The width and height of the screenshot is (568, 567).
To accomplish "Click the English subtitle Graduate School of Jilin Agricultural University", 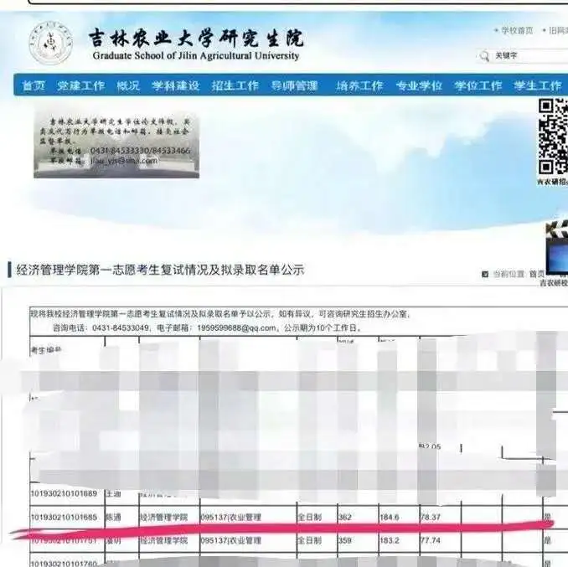I will tap(196, 56).
